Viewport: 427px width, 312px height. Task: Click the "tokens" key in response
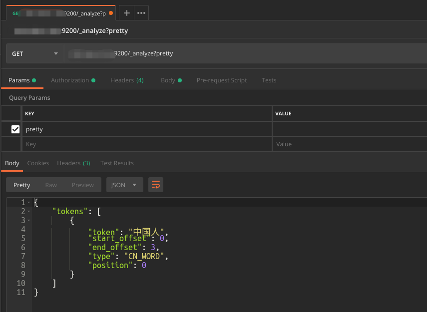(70, 212)
